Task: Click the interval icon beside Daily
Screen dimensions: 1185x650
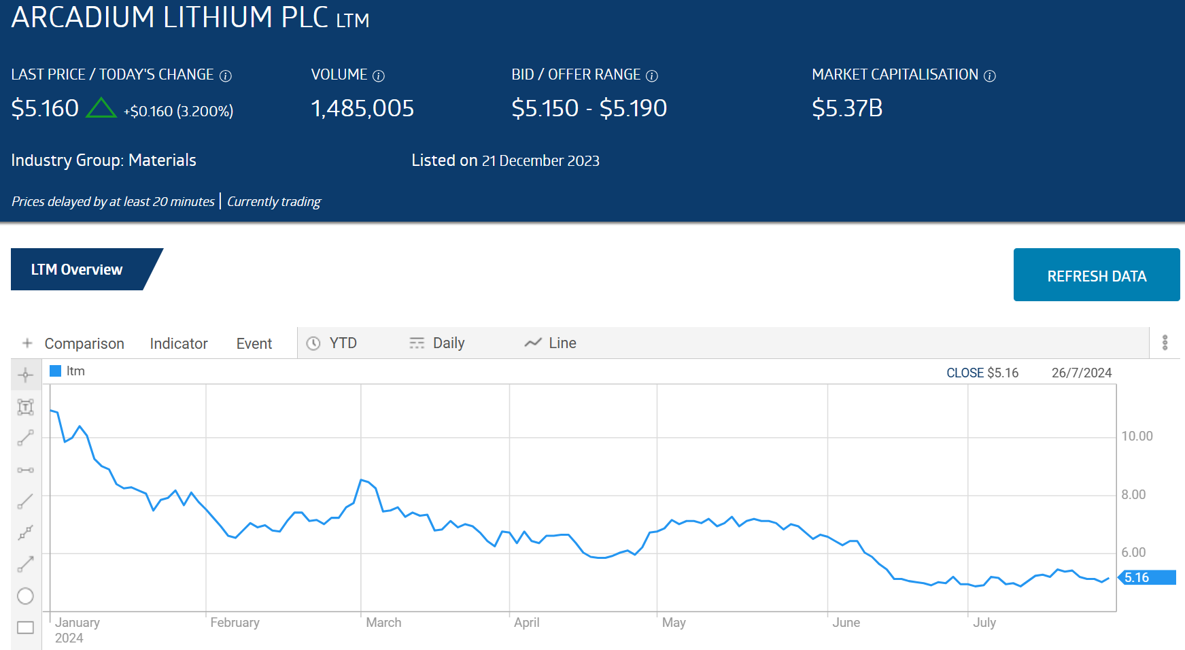Action: tap(417, 343)
